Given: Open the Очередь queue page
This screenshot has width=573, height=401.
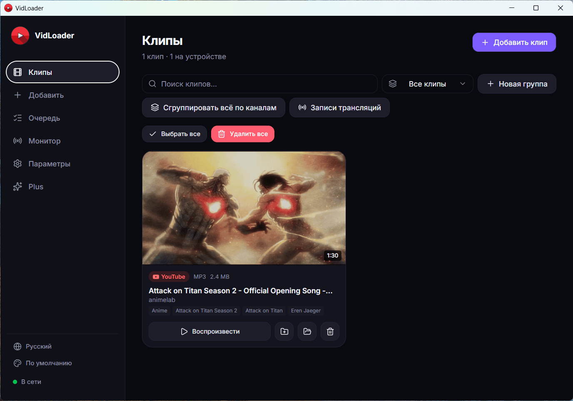Looking at the screenshot, I should [62, 118].
